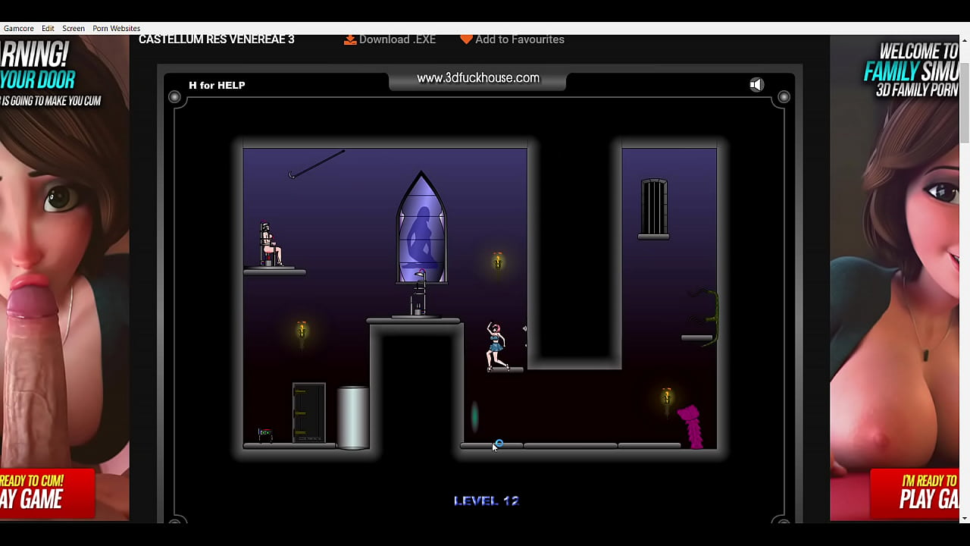Viewport: 970px width, 546px height.
Task: Open the Screen menu
Action: 73,28
